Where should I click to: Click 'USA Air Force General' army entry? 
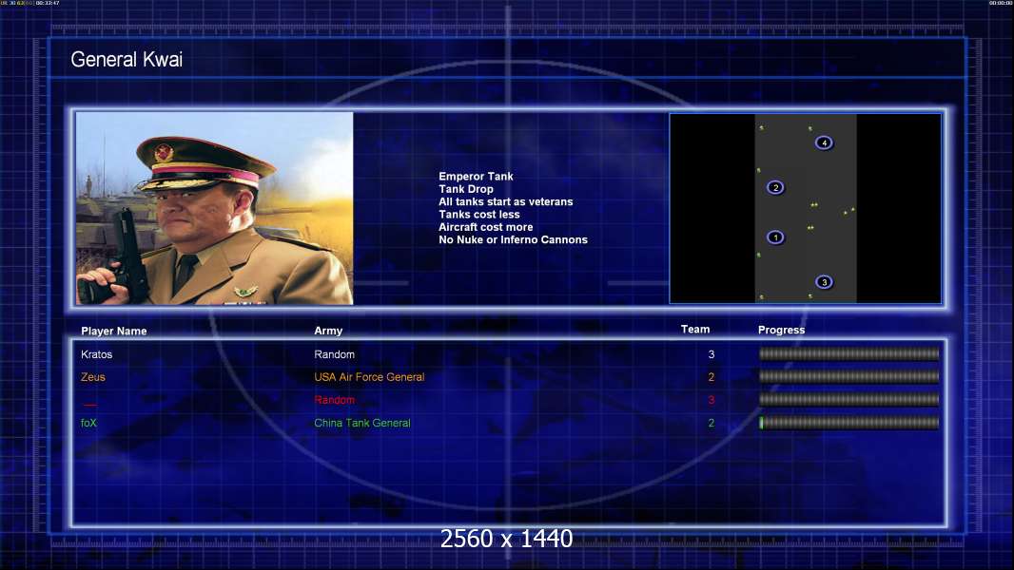pos(369,377)
